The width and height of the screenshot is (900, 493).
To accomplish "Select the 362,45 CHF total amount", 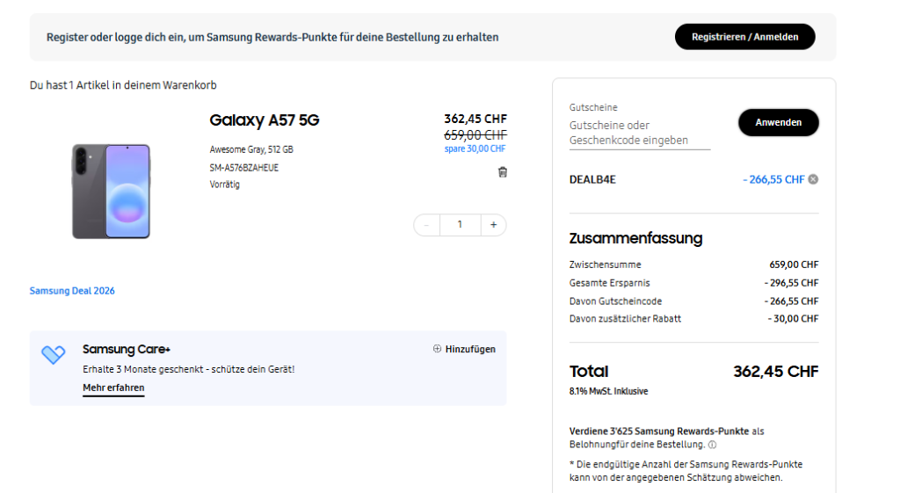I will pyautogui.click(x=775, y=372).
